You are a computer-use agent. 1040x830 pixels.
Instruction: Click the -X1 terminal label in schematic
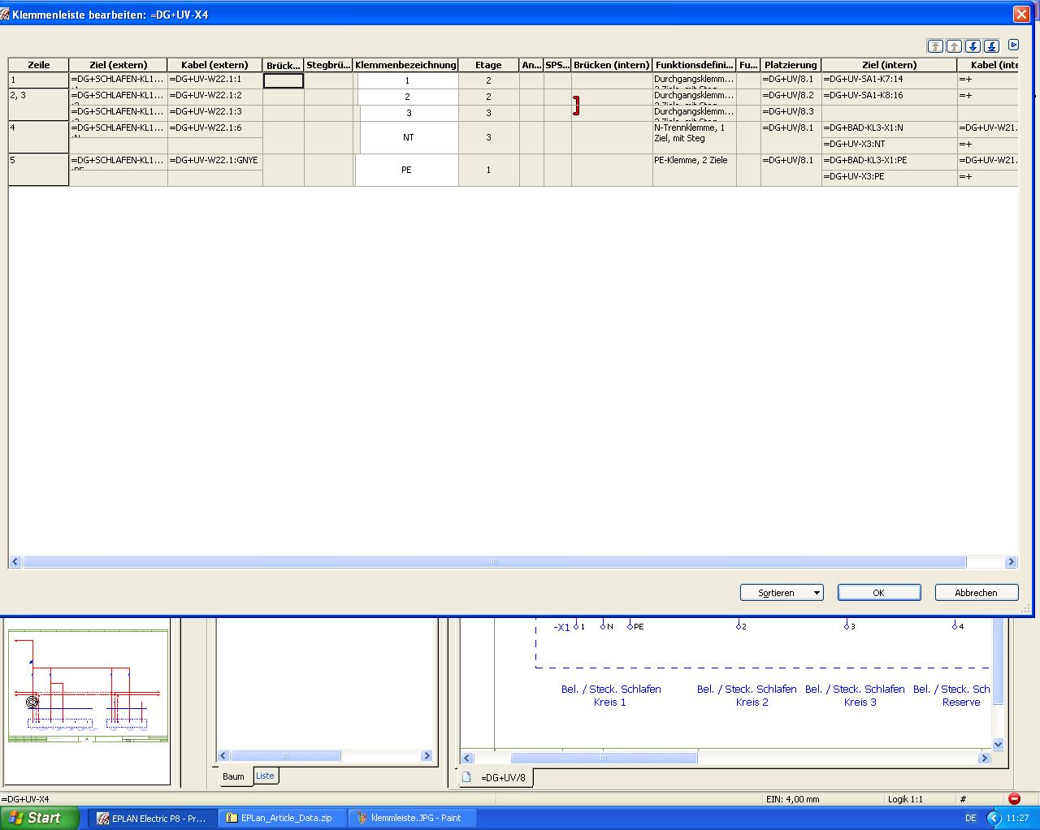click(x=561, y=627)
